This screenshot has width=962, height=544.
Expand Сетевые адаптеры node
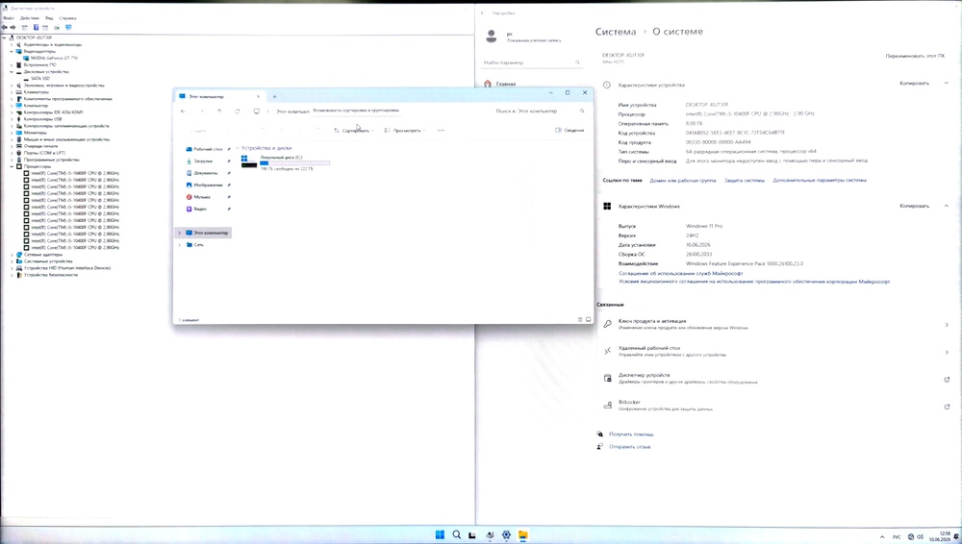point(11,255)
